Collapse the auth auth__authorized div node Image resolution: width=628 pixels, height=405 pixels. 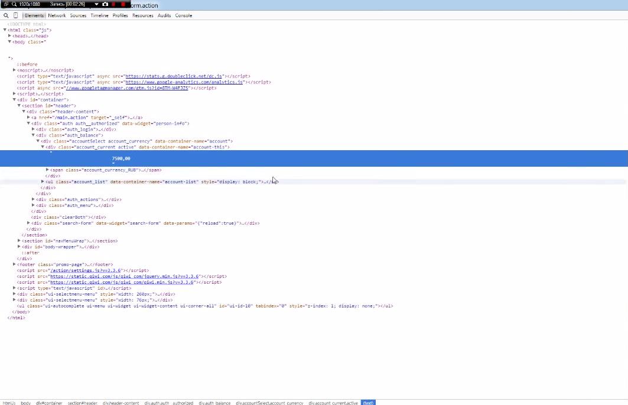click(x=29, y=124)
